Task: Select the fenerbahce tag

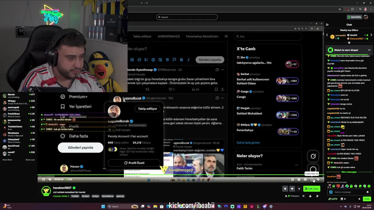Action: [108, 196]
